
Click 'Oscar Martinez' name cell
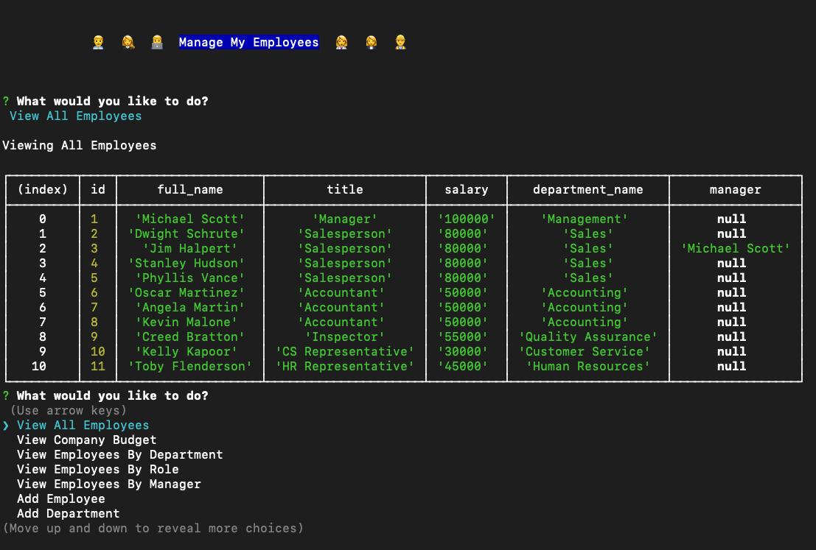point(186,293)
